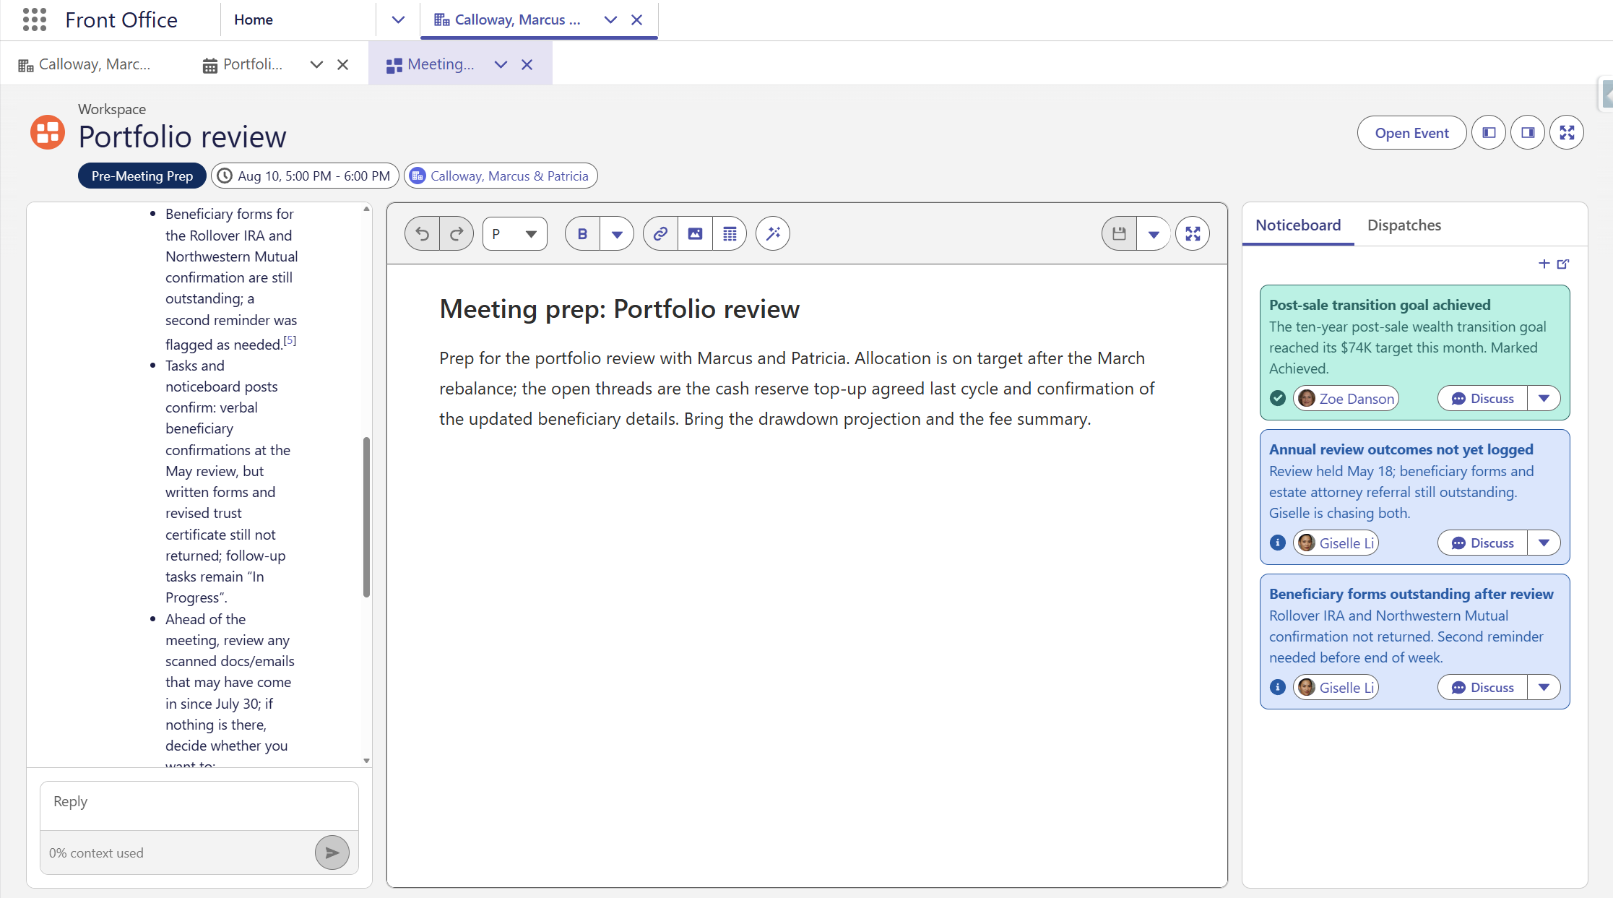Click the Portfolio review workspace icon
The image size is (1613, 898).
click(48, 132)
